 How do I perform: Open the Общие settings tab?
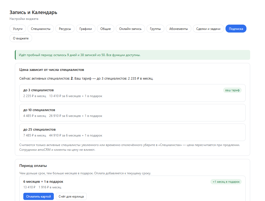pos(105,29)
